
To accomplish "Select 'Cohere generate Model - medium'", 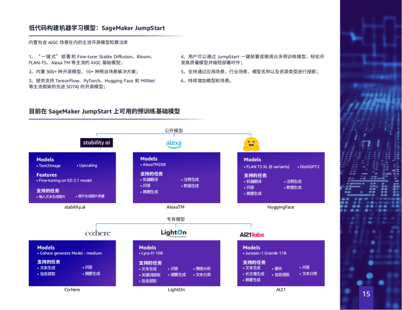I will pyautogui.click(x=70, y=253).
